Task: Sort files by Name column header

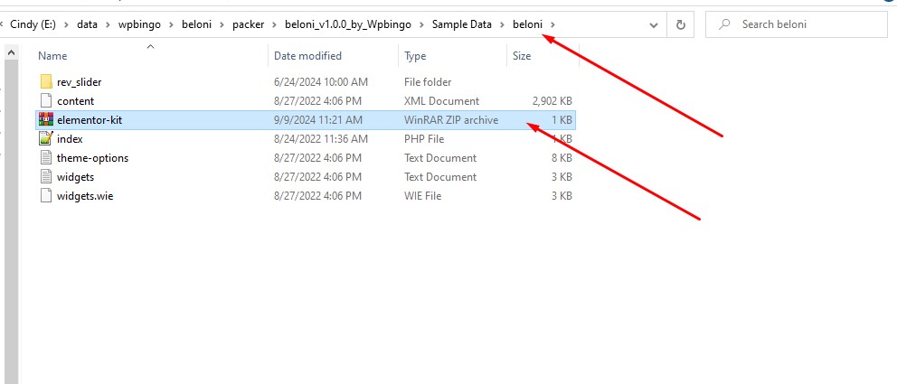Action: click(x=53, y=56)
